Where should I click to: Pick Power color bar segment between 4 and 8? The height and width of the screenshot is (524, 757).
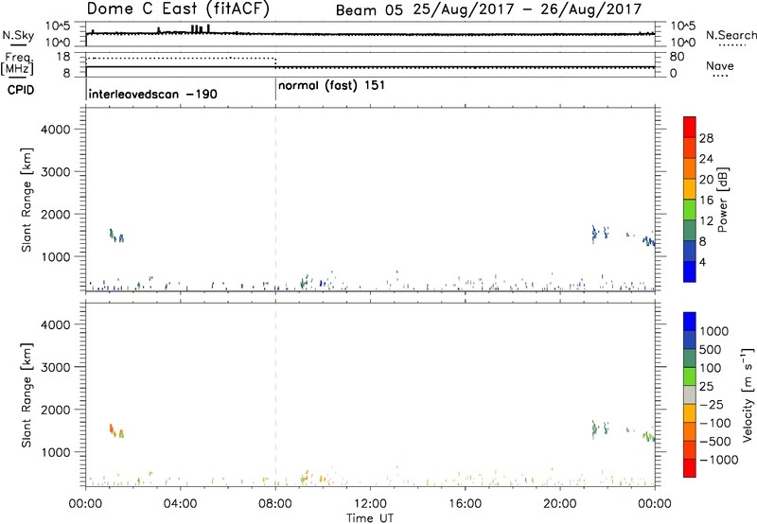click(690, 251)
